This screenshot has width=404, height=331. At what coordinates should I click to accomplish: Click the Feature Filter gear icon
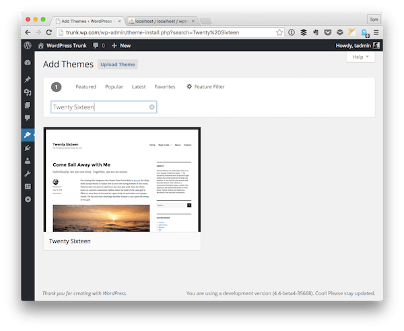click(x=189, y=86)
